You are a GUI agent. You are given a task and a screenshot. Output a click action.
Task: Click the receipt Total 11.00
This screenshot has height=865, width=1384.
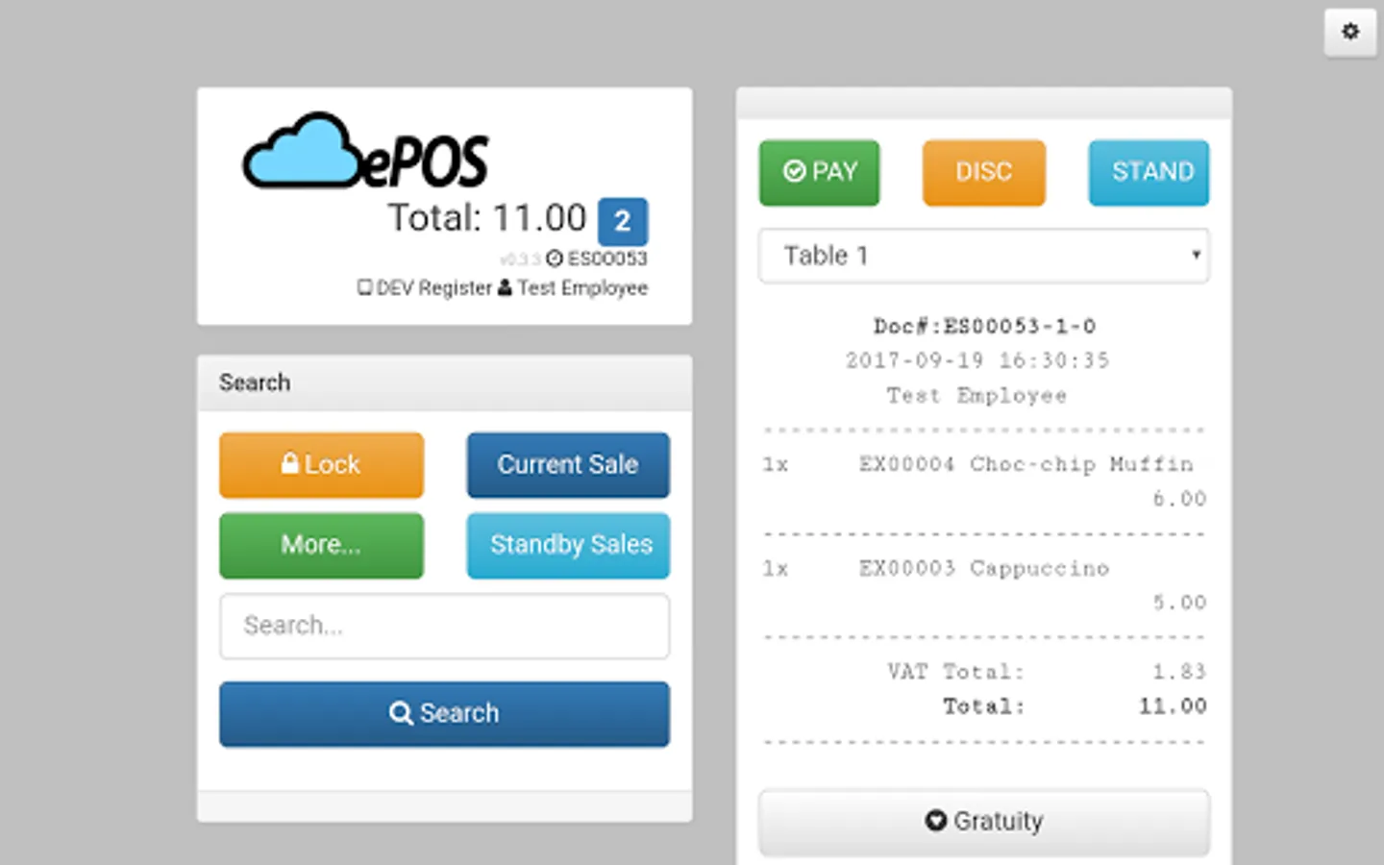point(1173,706)
